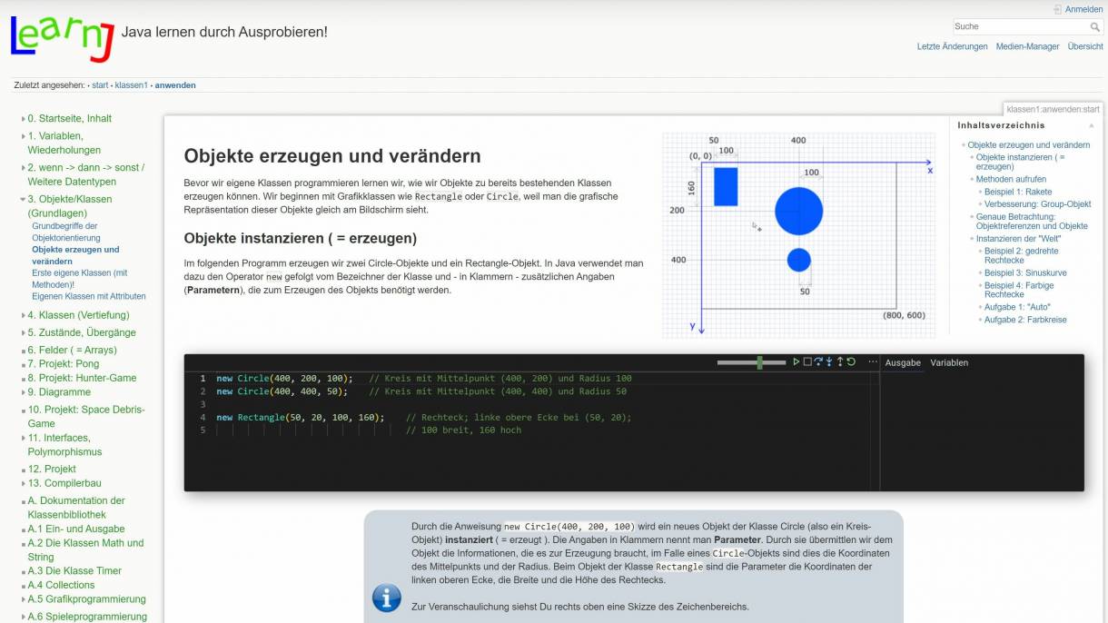Run the program with the play icon
Image resolution: width=1108 pixels, height=623 pixels.
[796, 362]
